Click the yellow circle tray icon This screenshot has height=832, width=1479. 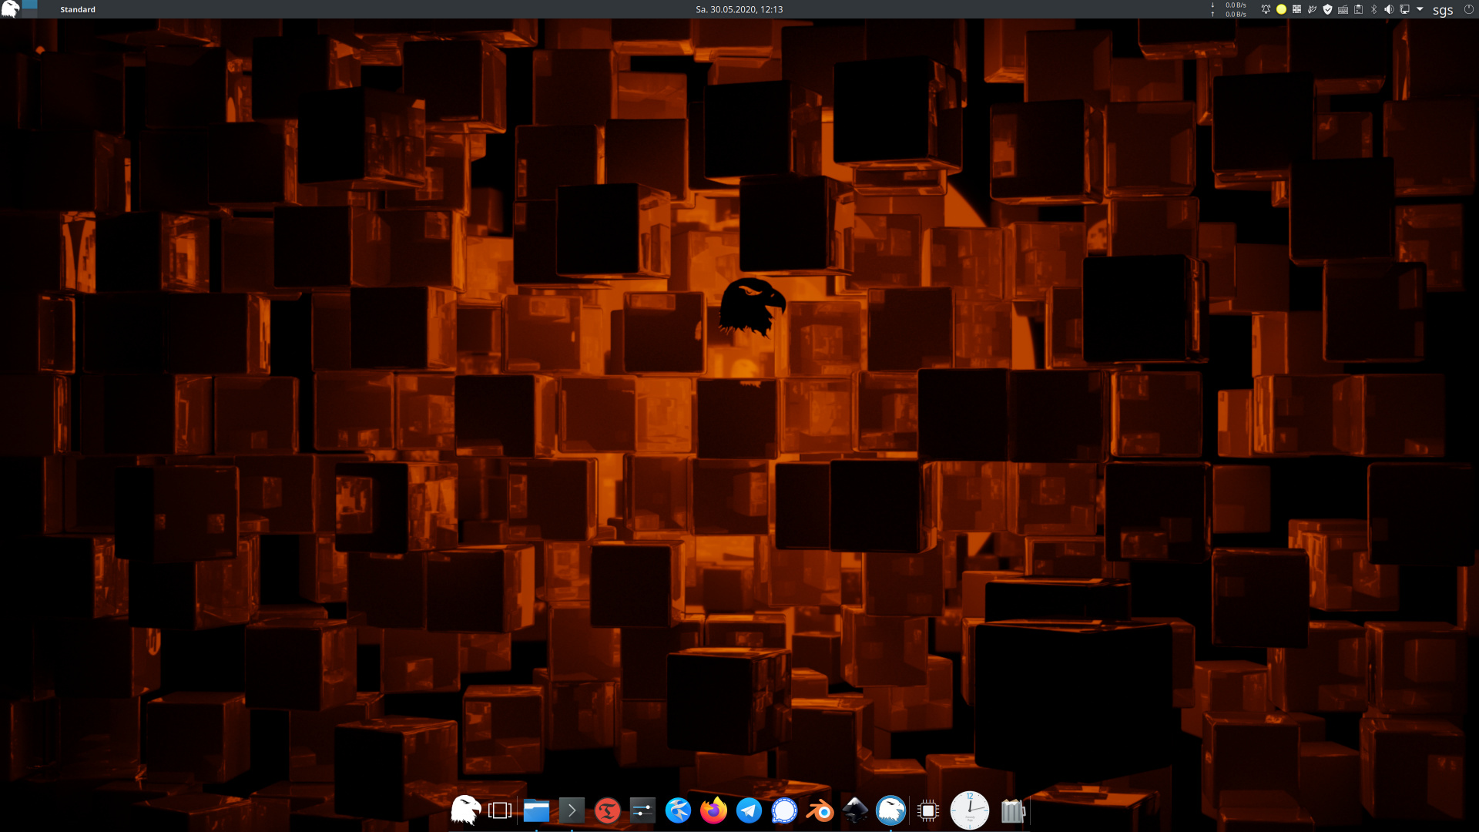pyautogui.click(x=1281, y=9)
